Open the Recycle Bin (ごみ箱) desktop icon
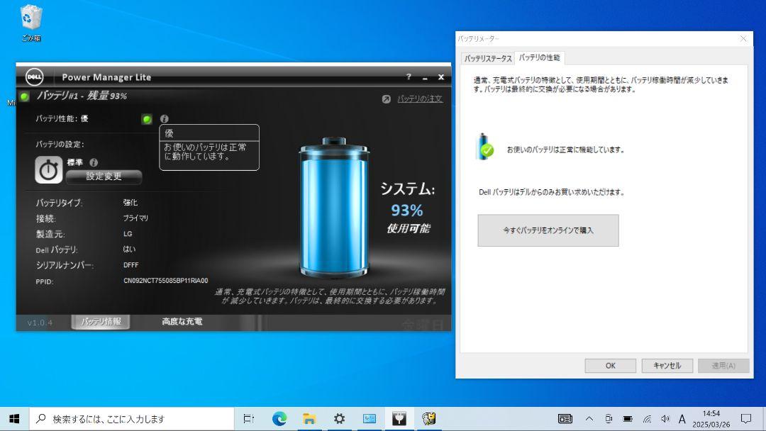This screenshot has height=431, width=766. pyautogui.click(x=30, y=23)
